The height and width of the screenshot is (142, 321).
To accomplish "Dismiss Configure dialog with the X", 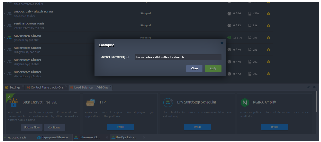I will pyautogui.click(x=222, y=43).
